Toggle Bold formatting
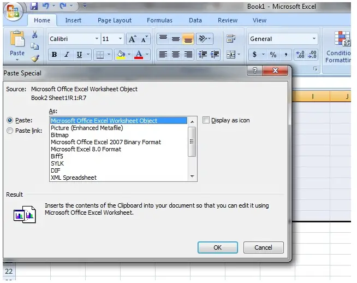Image resolution: width=357 pixels, height=283 pixels. [x=54, y=55]
